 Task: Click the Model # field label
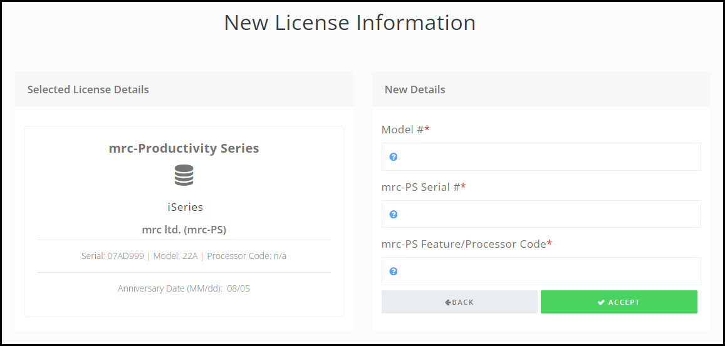click(405, 130)
